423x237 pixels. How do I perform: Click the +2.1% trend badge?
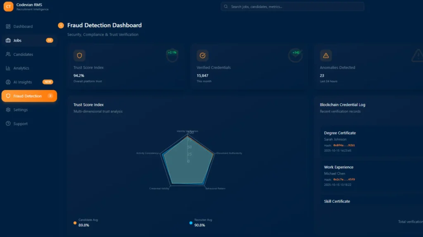pos(172,53)
